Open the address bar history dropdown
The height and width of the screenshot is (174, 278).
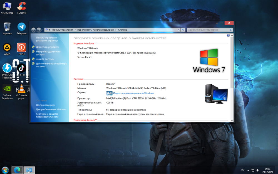178,30
